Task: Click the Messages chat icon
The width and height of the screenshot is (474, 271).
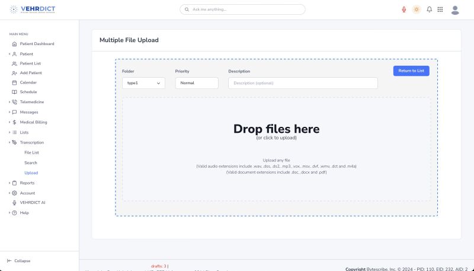Action: click(x=14, y=112)
